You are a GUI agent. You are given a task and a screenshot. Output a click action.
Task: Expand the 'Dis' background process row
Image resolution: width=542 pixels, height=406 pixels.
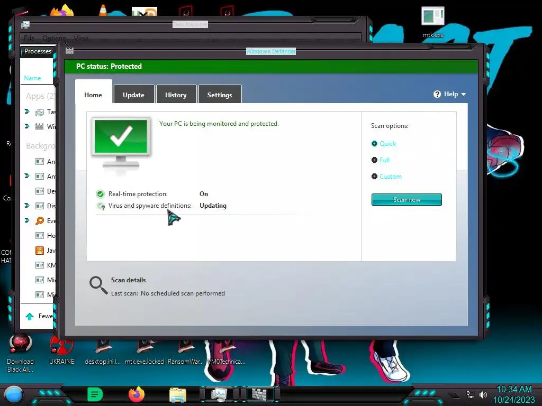(27, 206)
